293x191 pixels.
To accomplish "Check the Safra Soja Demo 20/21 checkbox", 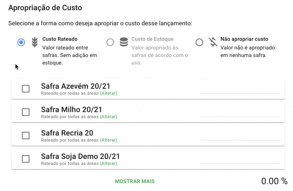I will pyautogui.click(x=26, y=159).
